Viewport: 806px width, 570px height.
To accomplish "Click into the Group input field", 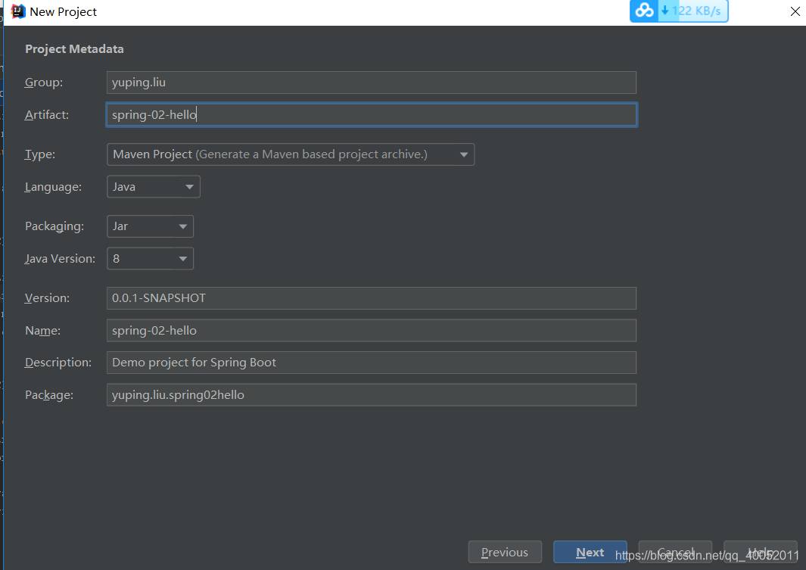I will point(371,83).
